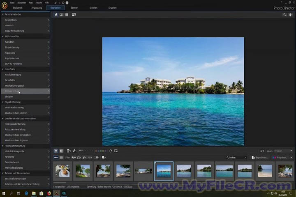The image size is (296, 197).
Task: Open Microsoft Edge from the taskbar
Action: coord(26,193)
